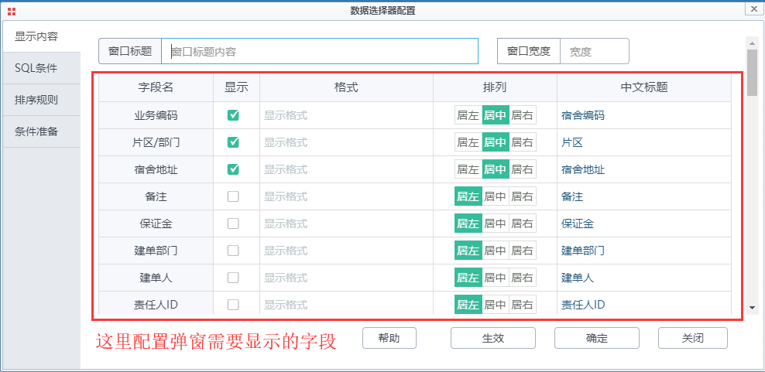The height and width of the screenshot is (372, 765).
Task: Switch to the SQL条件 tab
Action: click(x=36, y=68)
